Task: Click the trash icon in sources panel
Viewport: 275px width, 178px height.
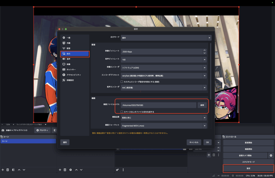Action: coord(65,170)
